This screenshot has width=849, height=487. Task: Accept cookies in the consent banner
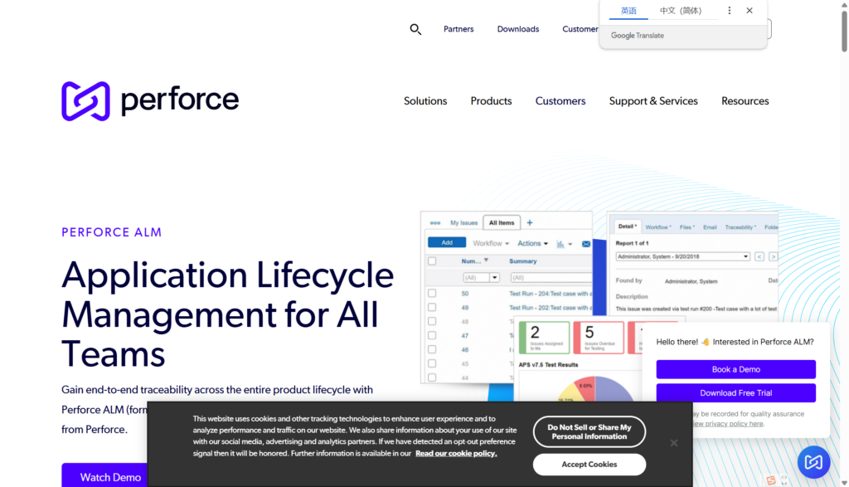click(x=589, y=465)
